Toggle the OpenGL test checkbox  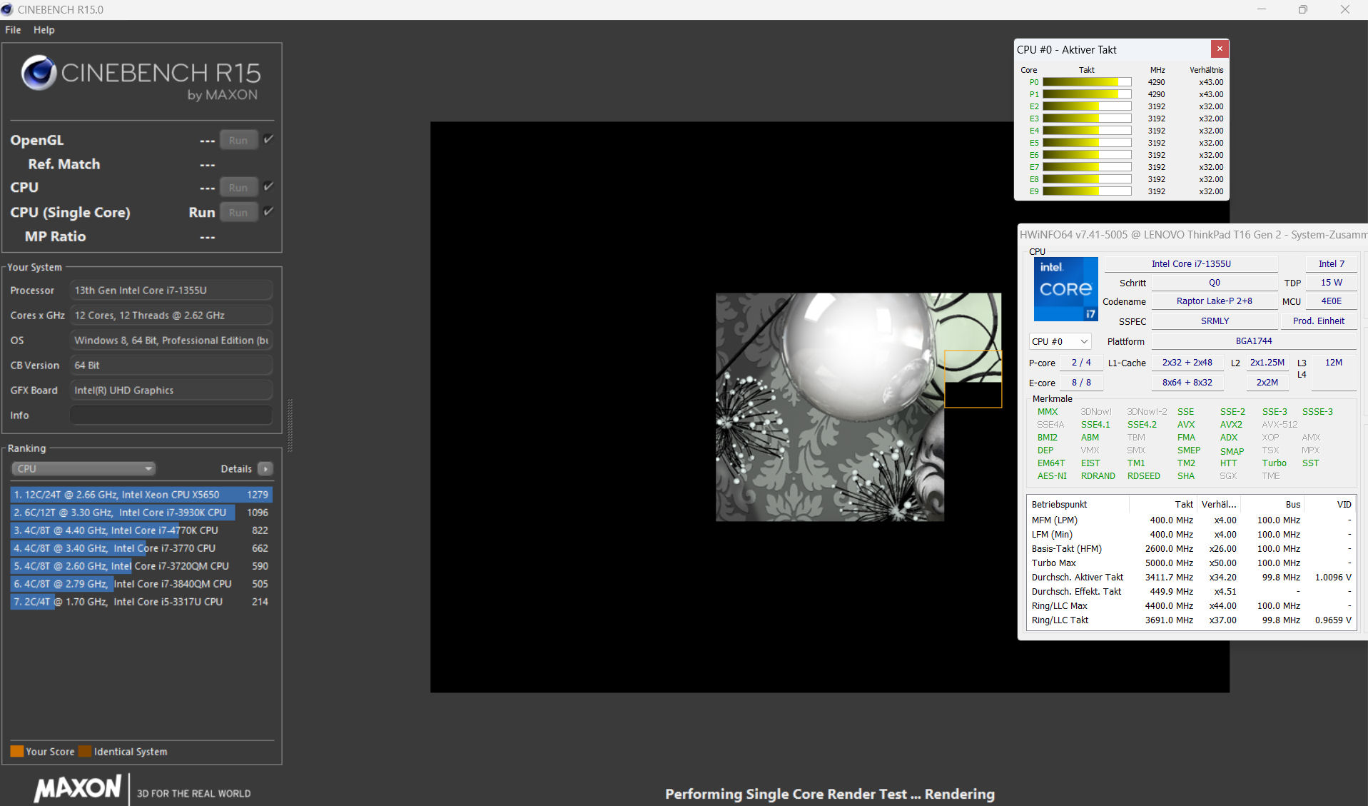point(268,139)
